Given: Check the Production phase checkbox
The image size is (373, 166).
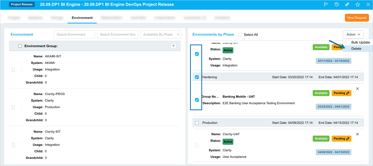Looking at the screenshot, I should coord(197,123).
